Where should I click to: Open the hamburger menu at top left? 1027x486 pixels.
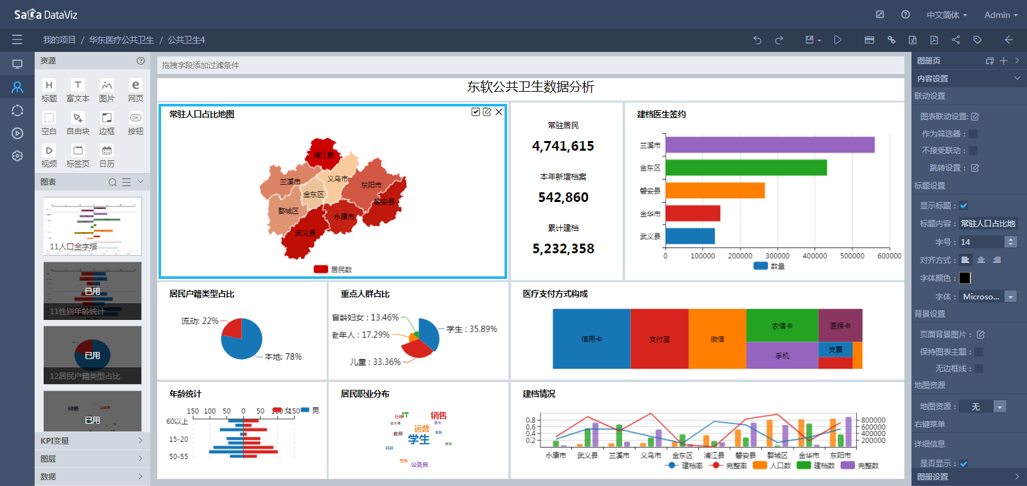(x=17, y=40)
